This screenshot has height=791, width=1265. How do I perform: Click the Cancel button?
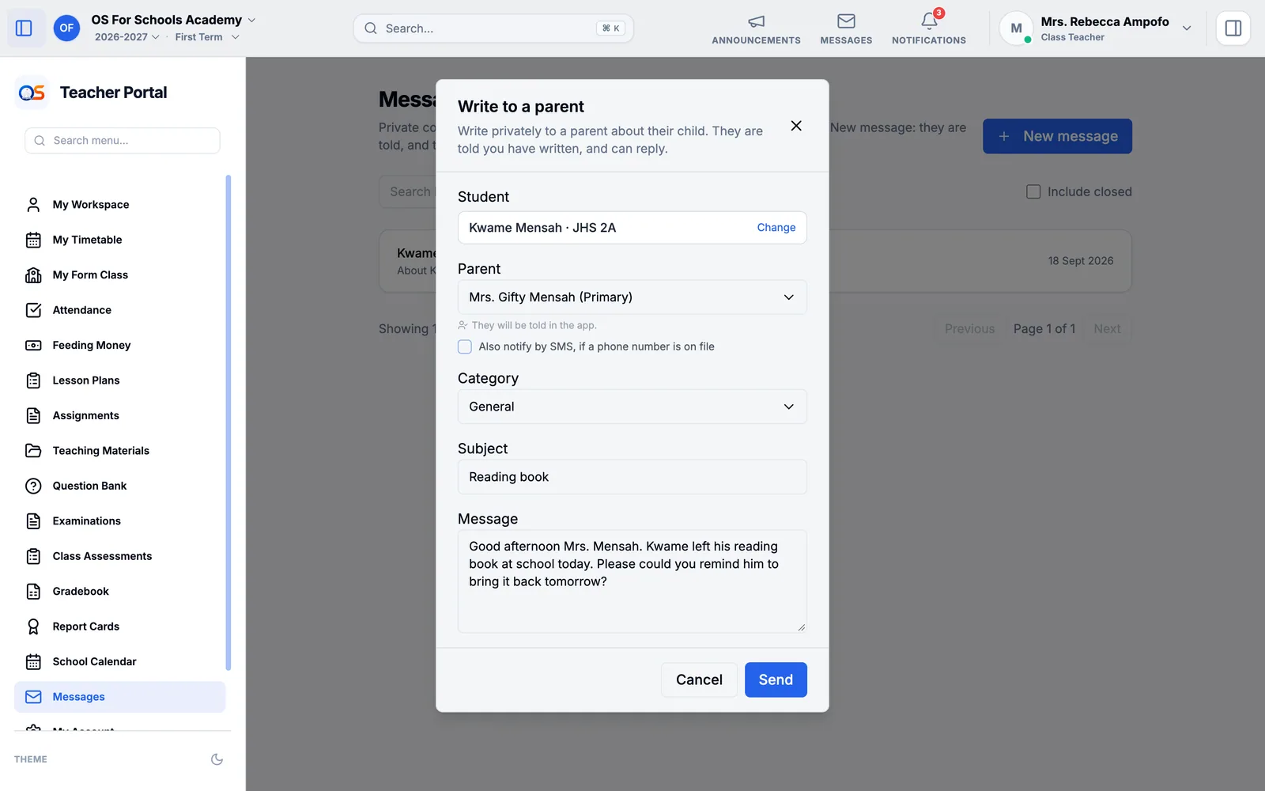[x=699, y=679]
